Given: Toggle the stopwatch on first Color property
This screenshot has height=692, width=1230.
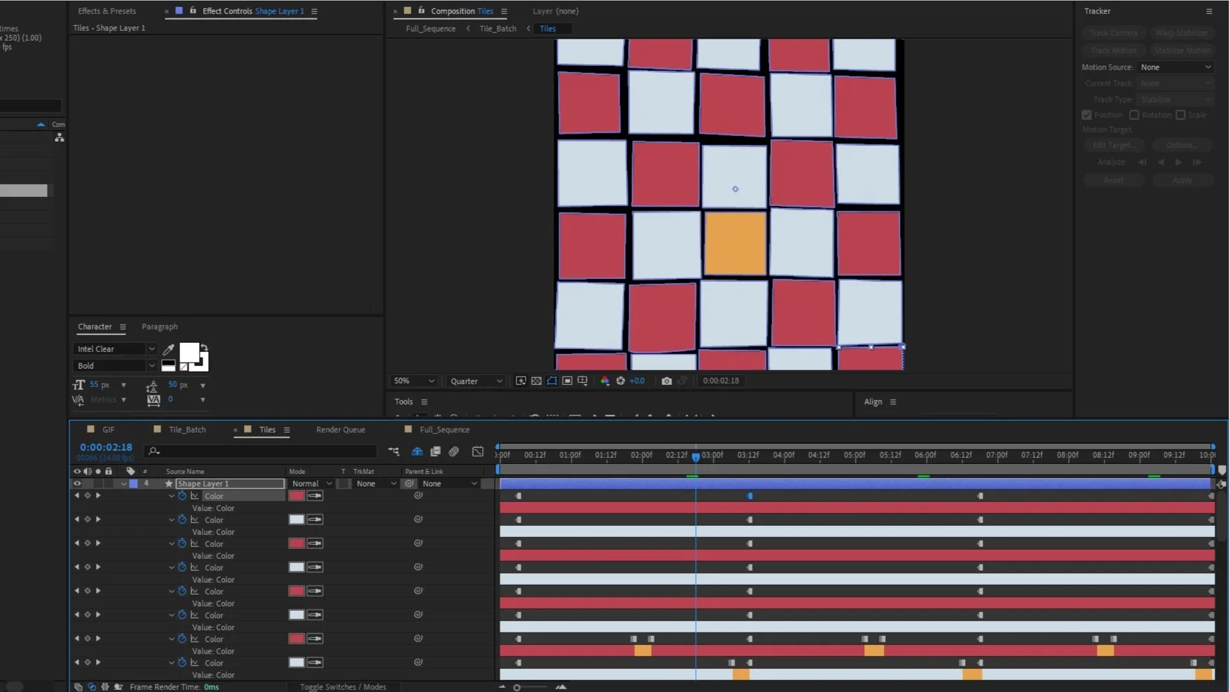Looking at the screenshot, I should coord(182,496).
